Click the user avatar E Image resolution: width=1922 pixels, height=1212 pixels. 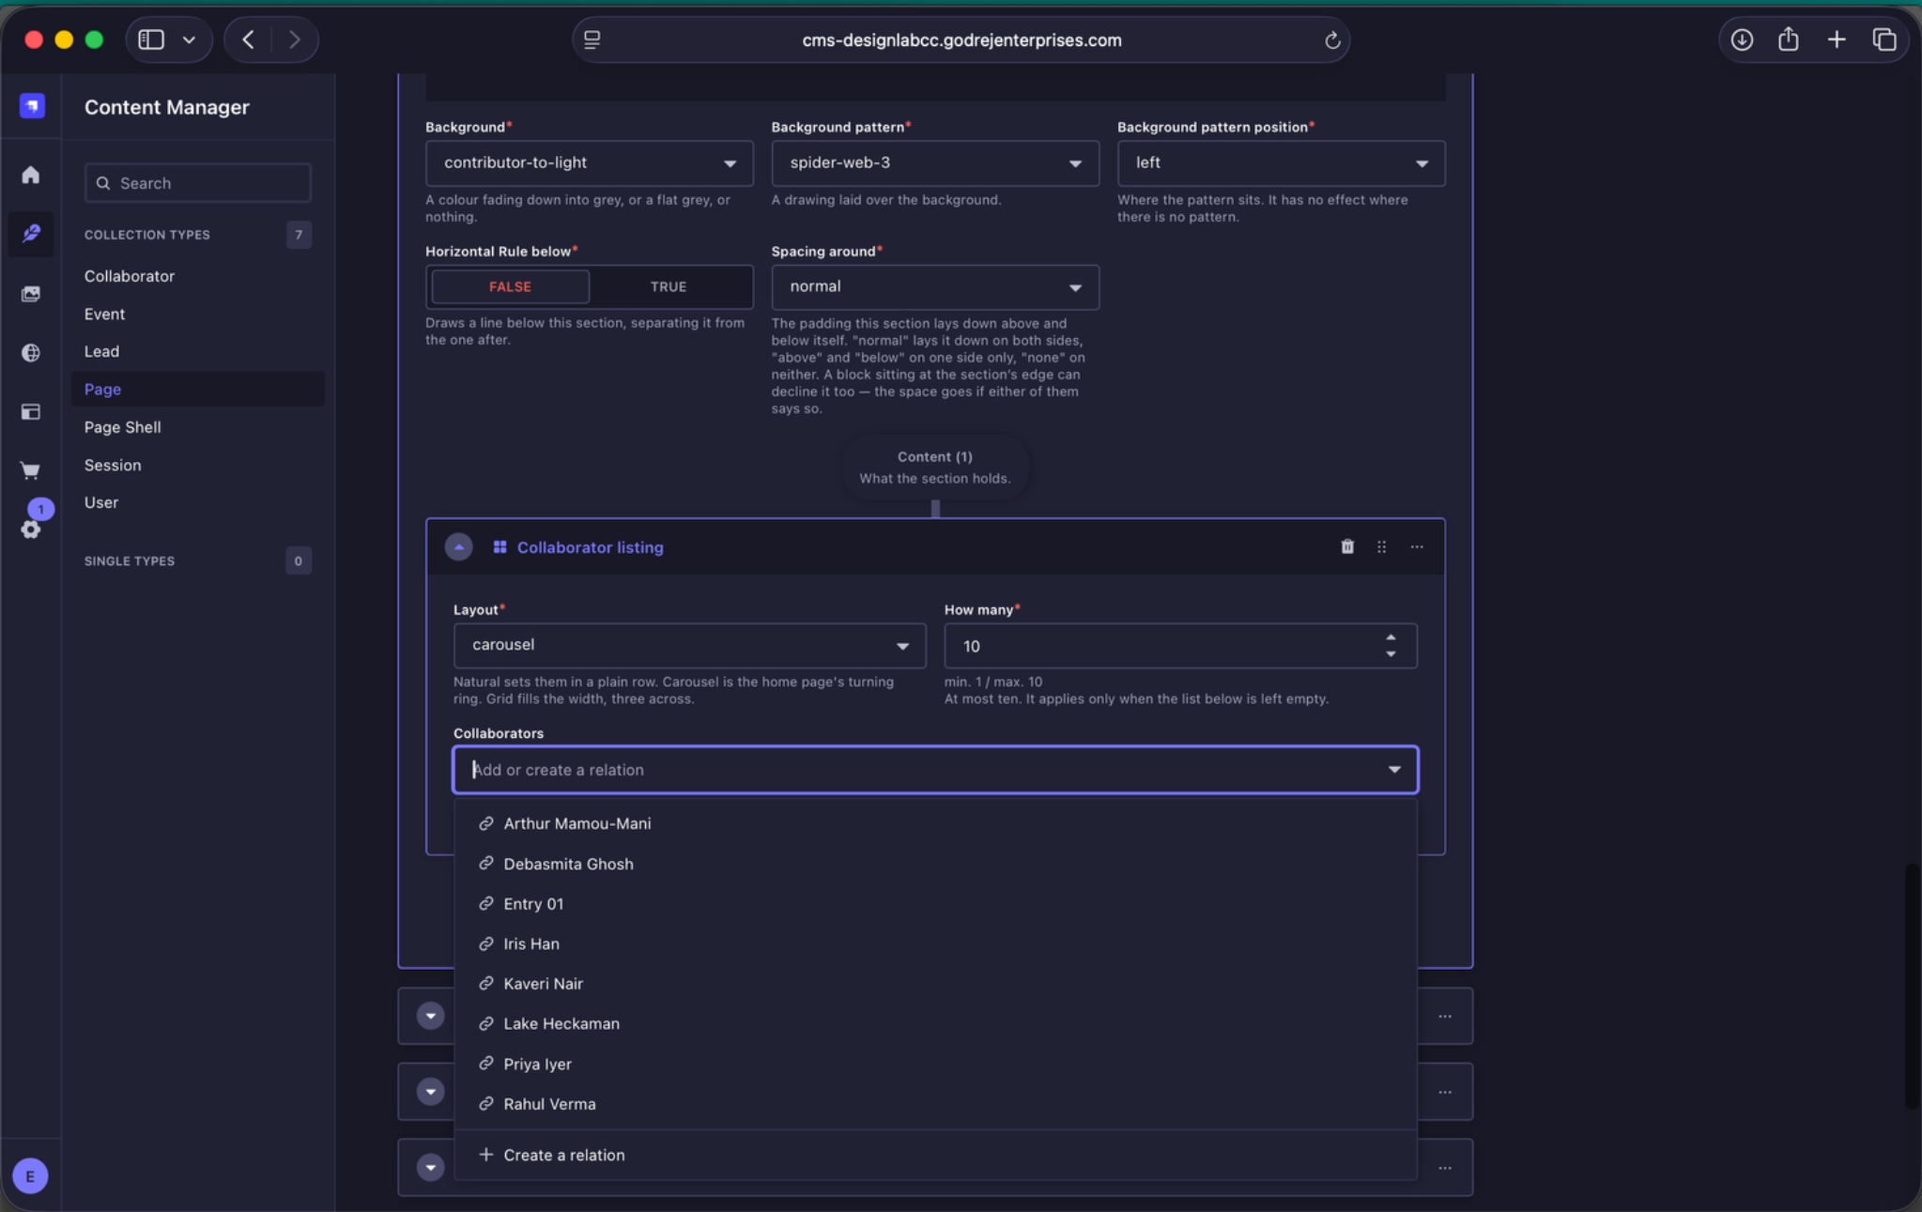(x=31, y=1175)
